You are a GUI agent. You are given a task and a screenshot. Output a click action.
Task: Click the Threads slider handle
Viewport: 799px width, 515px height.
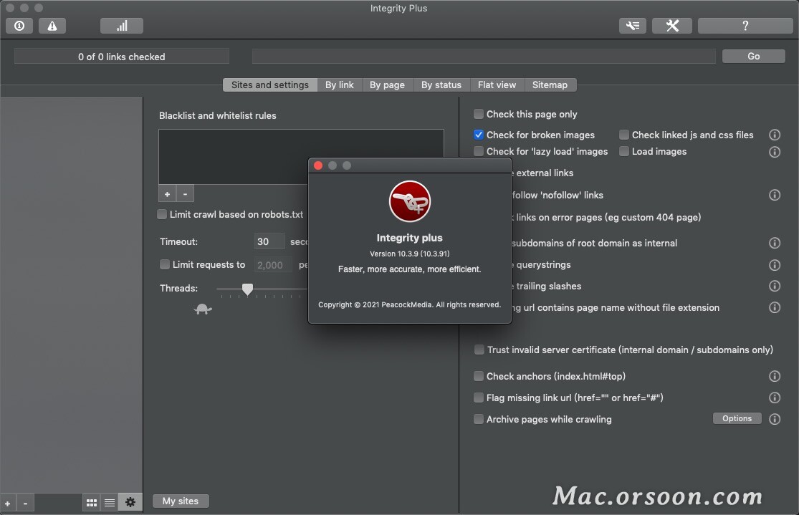tap(248, 289)
